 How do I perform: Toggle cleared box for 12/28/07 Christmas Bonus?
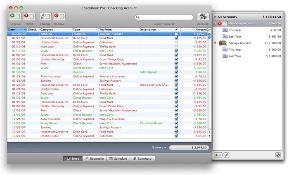click(x=176, y=123)
